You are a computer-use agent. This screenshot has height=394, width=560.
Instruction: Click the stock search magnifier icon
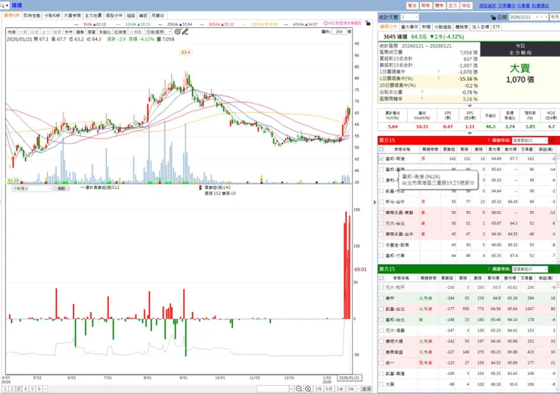(2, 5)
